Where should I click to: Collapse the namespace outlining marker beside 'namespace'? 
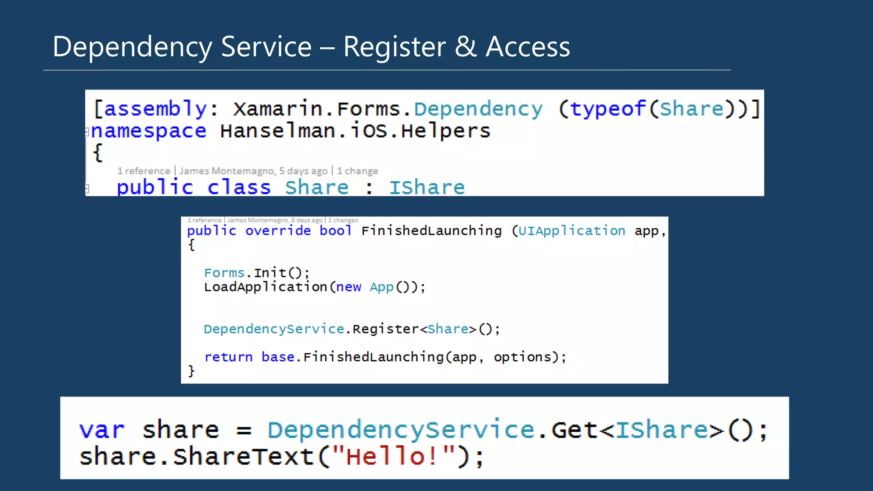tap(87, 132)
